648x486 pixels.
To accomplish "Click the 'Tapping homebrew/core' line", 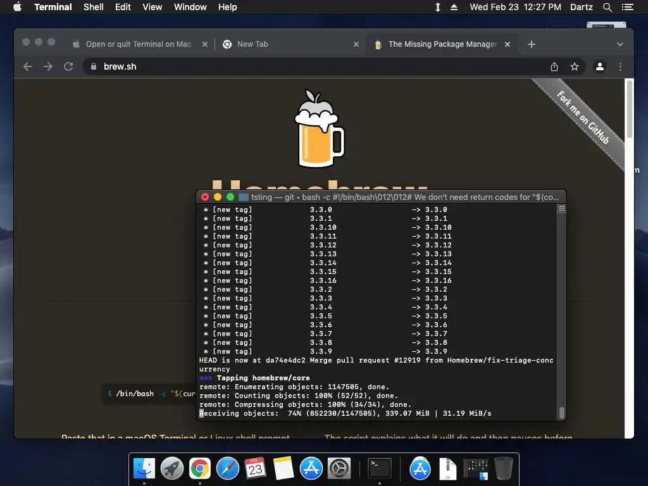I will coord(254,378).
